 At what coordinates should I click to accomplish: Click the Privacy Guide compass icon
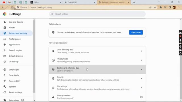coord(53,60)
